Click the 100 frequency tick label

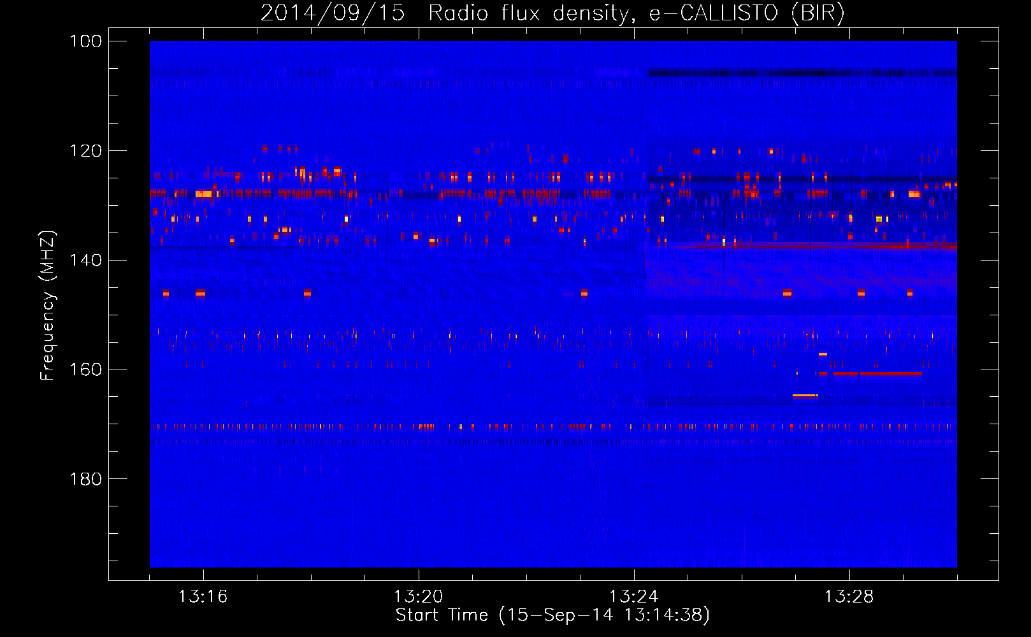pos(87,41)
